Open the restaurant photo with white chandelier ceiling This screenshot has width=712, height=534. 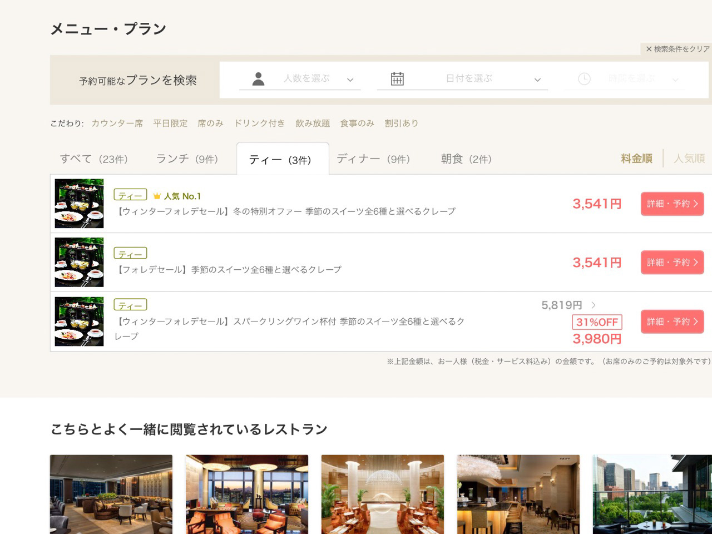518,495
